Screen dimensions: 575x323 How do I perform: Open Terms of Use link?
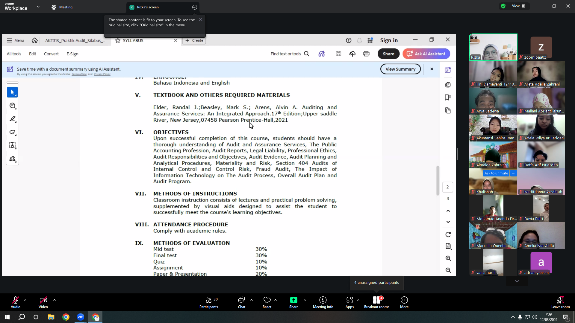79,74
